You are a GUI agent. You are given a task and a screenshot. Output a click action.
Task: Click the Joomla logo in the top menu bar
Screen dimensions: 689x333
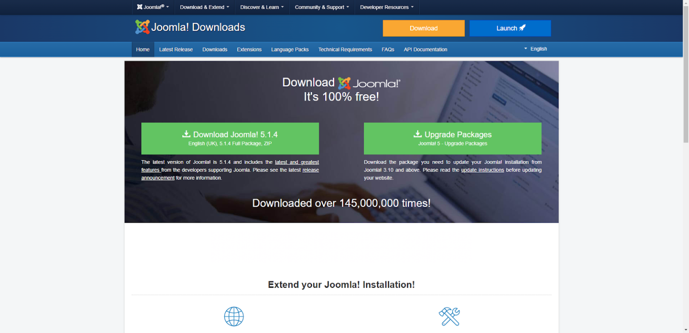pyautogui.click(x=140, y=7)
